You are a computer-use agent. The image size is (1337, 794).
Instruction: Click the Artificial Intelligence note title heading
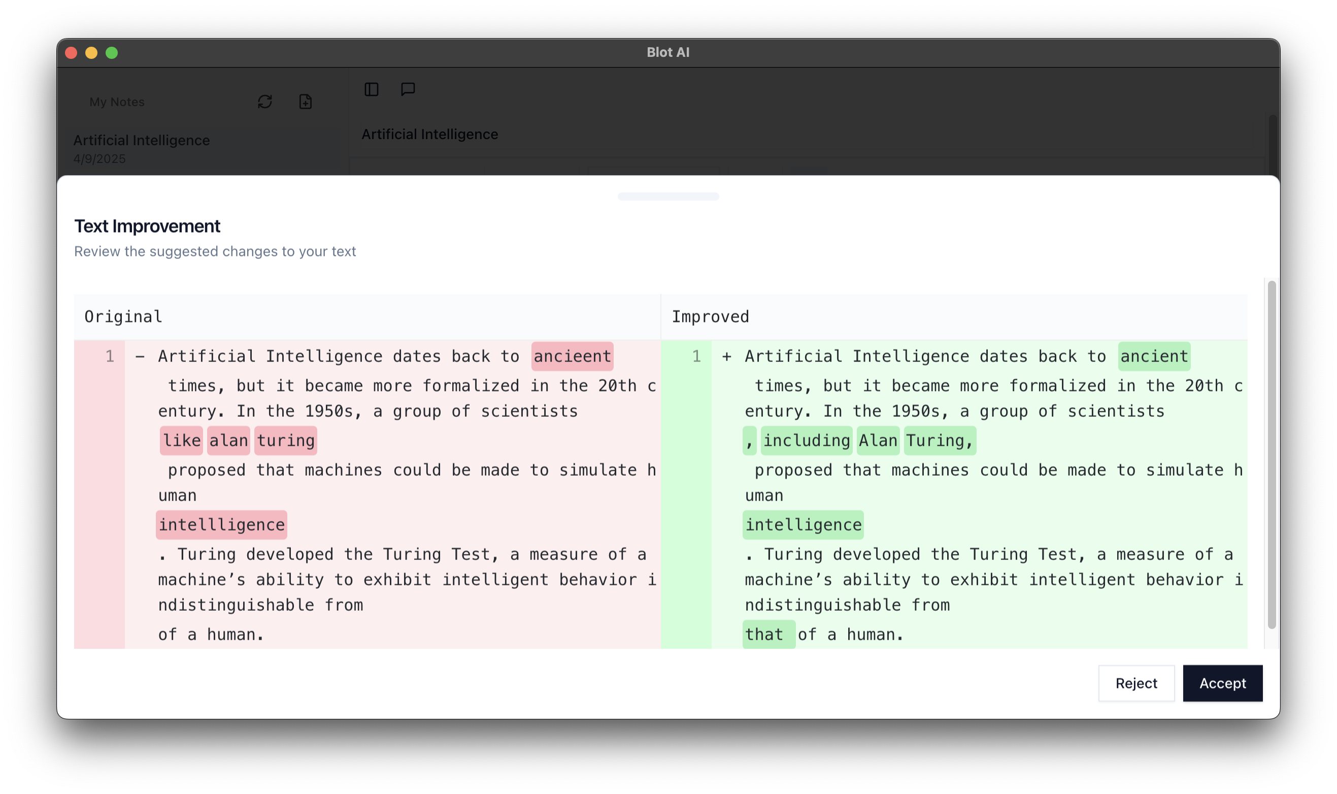click(429, 135)
